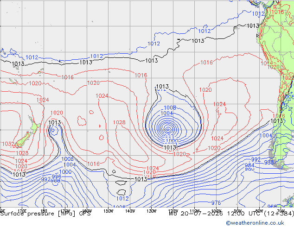Click New Zealand's North Island on the map
The image size is (294, 227).
pos(34,125)
